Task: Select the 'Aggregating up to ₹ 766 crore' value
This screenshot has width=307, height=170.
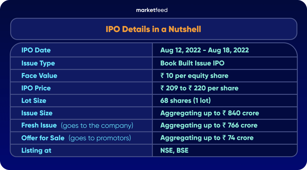Action: click(209, 125)
